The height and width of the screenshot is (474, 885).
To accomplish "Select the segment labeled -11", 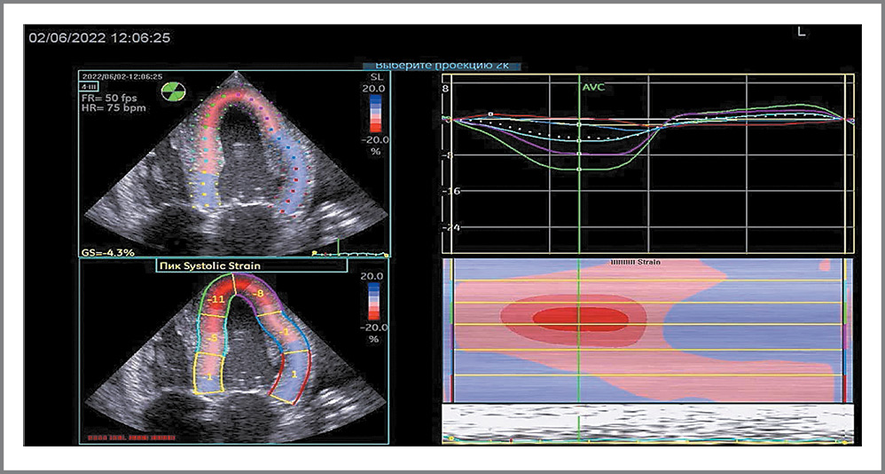I will (x=215, y=300).
